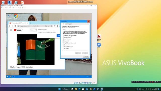
Task: Close the Windows Server 2003 Animation tab
Action: [x=27, y=23]
